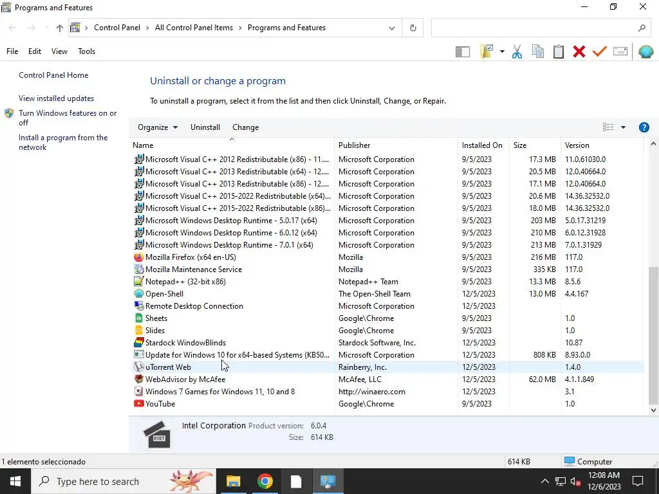Open View installed updates link
The width and height of the screenshot is (659, 494).
click(x=57, y=98)
